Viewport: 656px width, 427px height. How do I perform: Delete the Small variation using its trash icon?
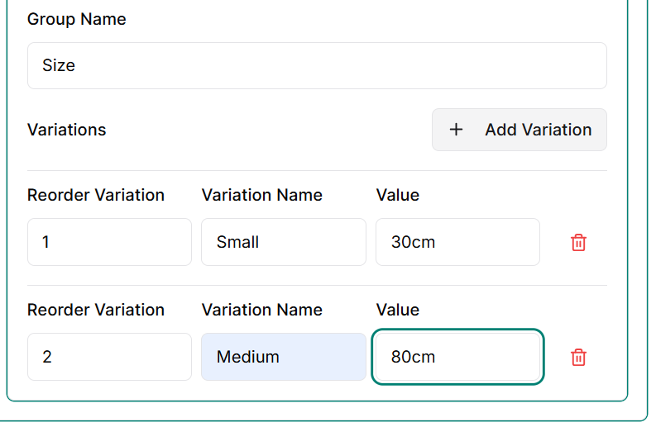578,243
